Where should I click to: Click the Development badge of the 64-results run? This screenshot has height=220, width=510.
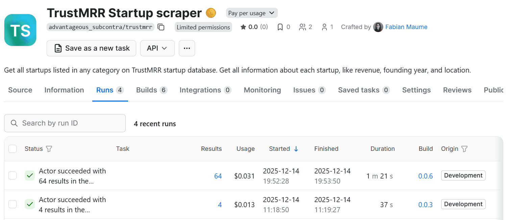(x=463, y=175)
